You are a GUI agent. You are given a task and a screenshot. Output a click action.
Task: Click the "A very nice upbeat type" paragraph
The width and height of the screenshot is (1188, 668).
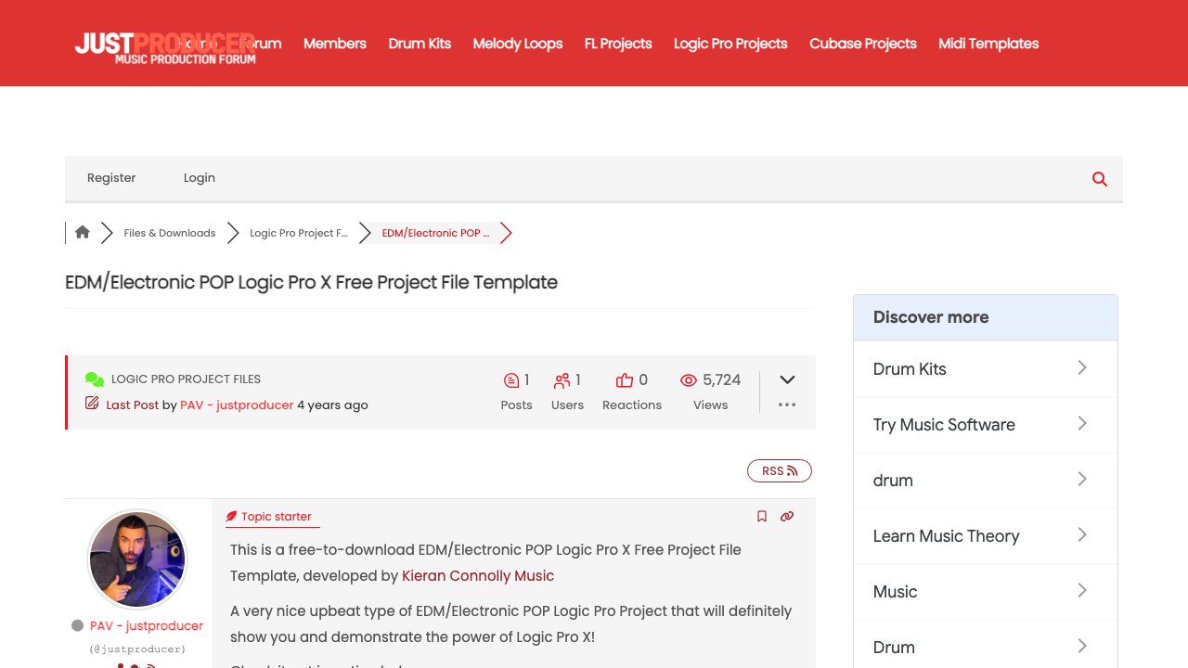[510, 624]
